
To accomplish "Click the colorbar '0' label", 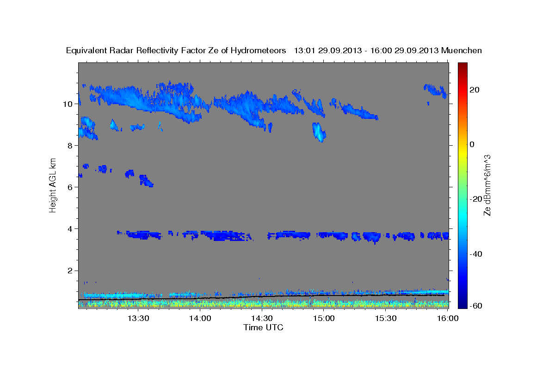I will tap(472, 144).
